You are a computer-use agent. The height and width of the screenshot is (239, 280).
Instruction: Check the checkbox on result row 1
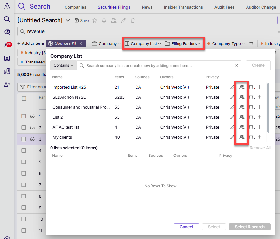pyautogui.click(x=24, y=116)
